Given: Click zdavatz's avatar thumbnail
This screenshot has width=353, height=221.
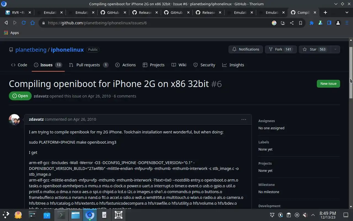Looking at the screenshot, I should click(14, 120).
